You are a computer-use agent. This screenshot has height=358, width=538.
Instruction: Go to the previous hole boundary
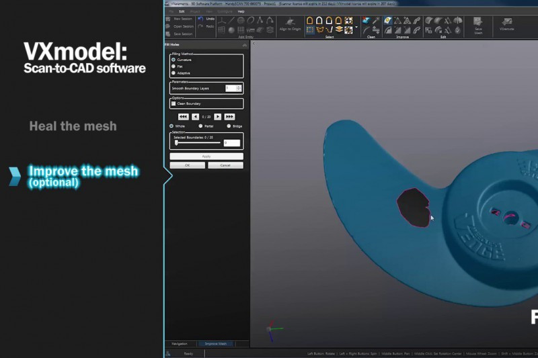tap(195, 117)
